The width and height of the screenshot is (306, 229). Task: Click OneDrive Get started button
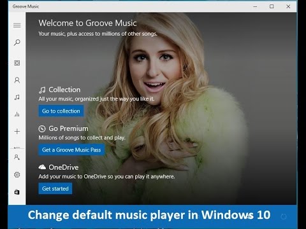pyautogui.click(x=55, y=188)
